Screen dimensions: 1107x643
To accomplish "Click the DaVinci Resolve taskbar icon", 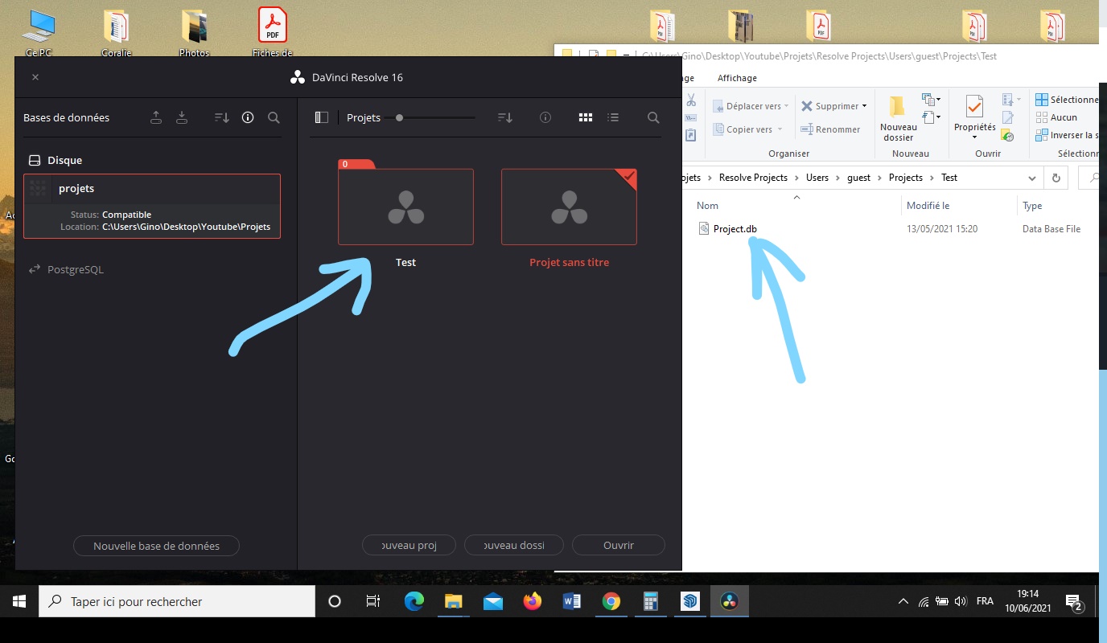I will point(730,601).
